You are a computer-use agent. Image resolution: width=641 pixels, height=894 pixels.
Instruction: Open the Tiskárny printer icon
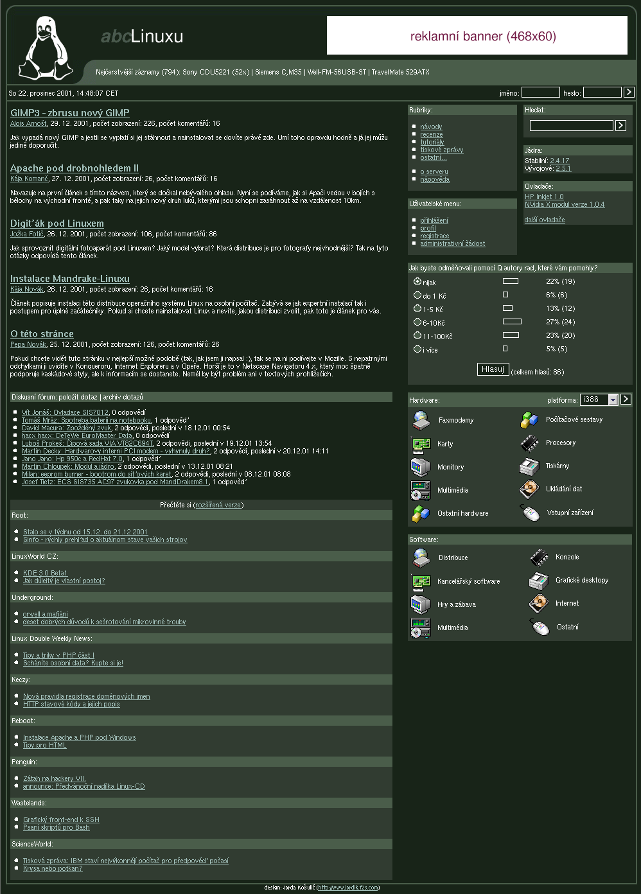pyautogui.click(x=529, y=466)
